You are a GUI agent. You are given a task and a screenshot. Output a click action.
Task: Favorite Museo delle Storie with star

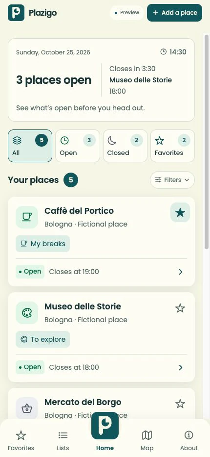point(180,308)
